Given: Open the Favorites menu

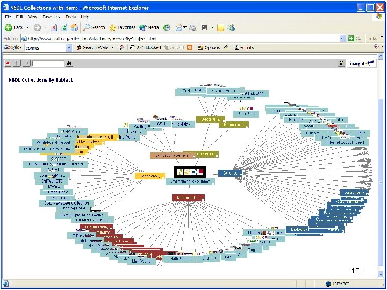Looking at the screenshot, I should click(x=52, y=17).
